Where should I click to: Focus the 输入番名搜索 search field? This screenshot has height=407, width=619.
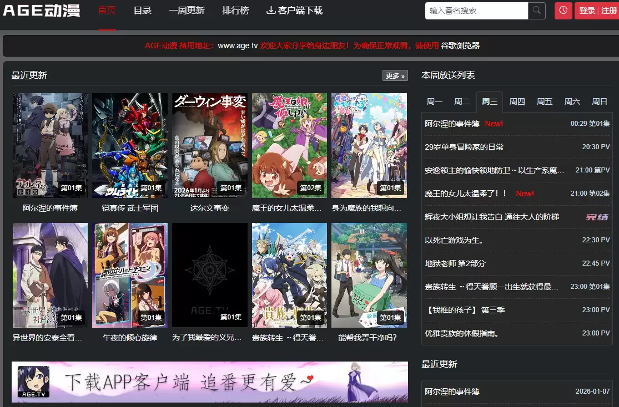point(476,11)
